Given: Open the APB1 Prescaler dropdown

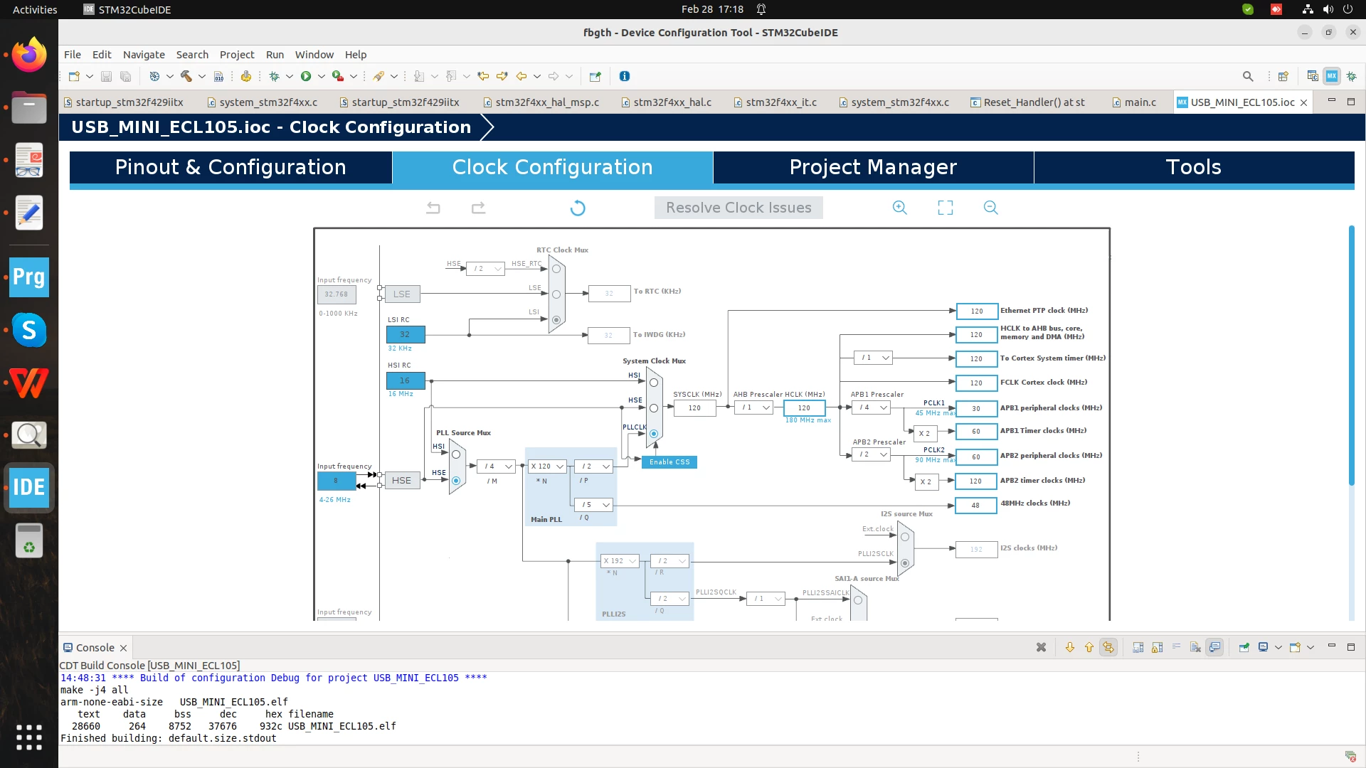Looking at the screenshot, I should click(x=872, y=407).
